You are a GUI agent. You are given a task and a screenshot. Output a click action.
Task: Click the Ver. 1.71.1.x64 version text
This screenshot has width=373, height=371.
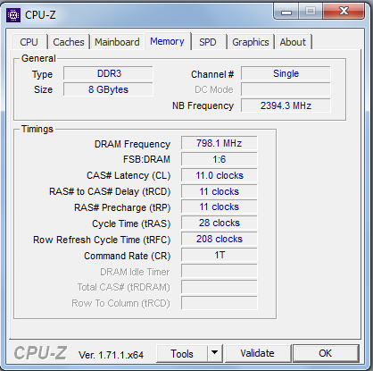coord(111,355)
